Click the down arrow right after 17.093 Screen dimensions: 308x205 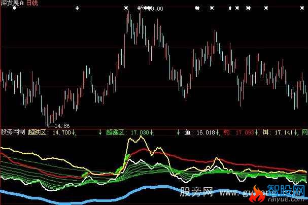256,132
